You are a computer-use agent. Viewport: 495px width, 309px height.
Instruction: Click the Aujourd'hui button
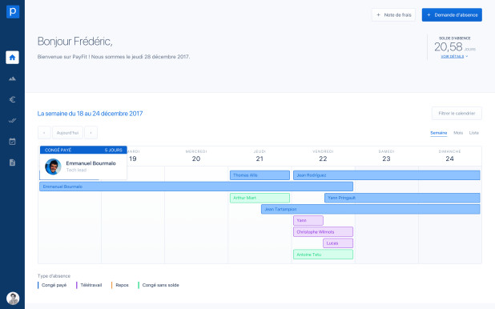[67, 133]
